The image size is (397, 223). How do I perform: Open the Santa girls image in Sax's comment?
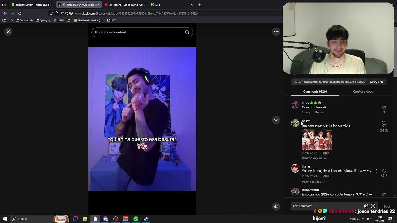click(317, 140)
